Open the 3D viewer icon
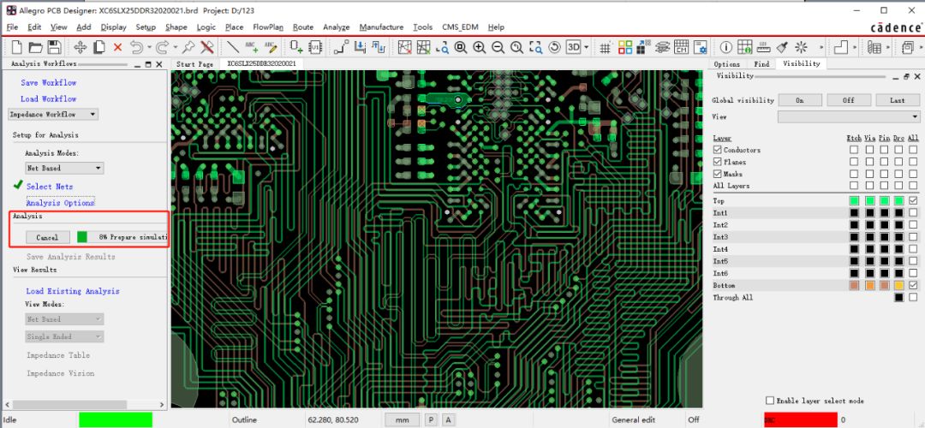Viewport: 925px width, 428px height. (x=573, y=47)
